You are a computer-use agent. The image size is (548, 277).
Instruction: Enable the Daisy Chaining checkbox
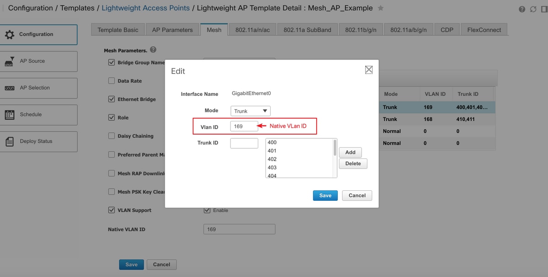point(112,136)
